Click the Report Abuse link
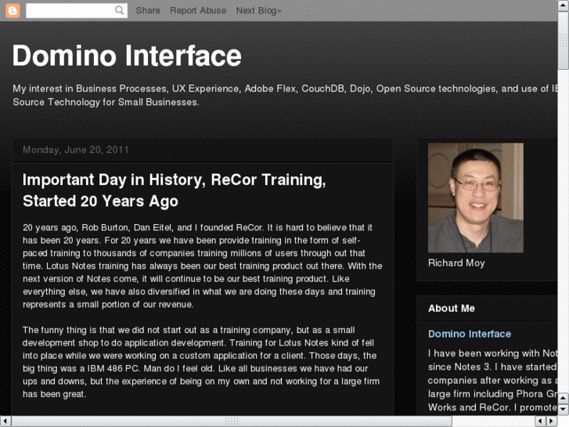The height and width of the screenshot is (427, 569). tap(198, 10)
